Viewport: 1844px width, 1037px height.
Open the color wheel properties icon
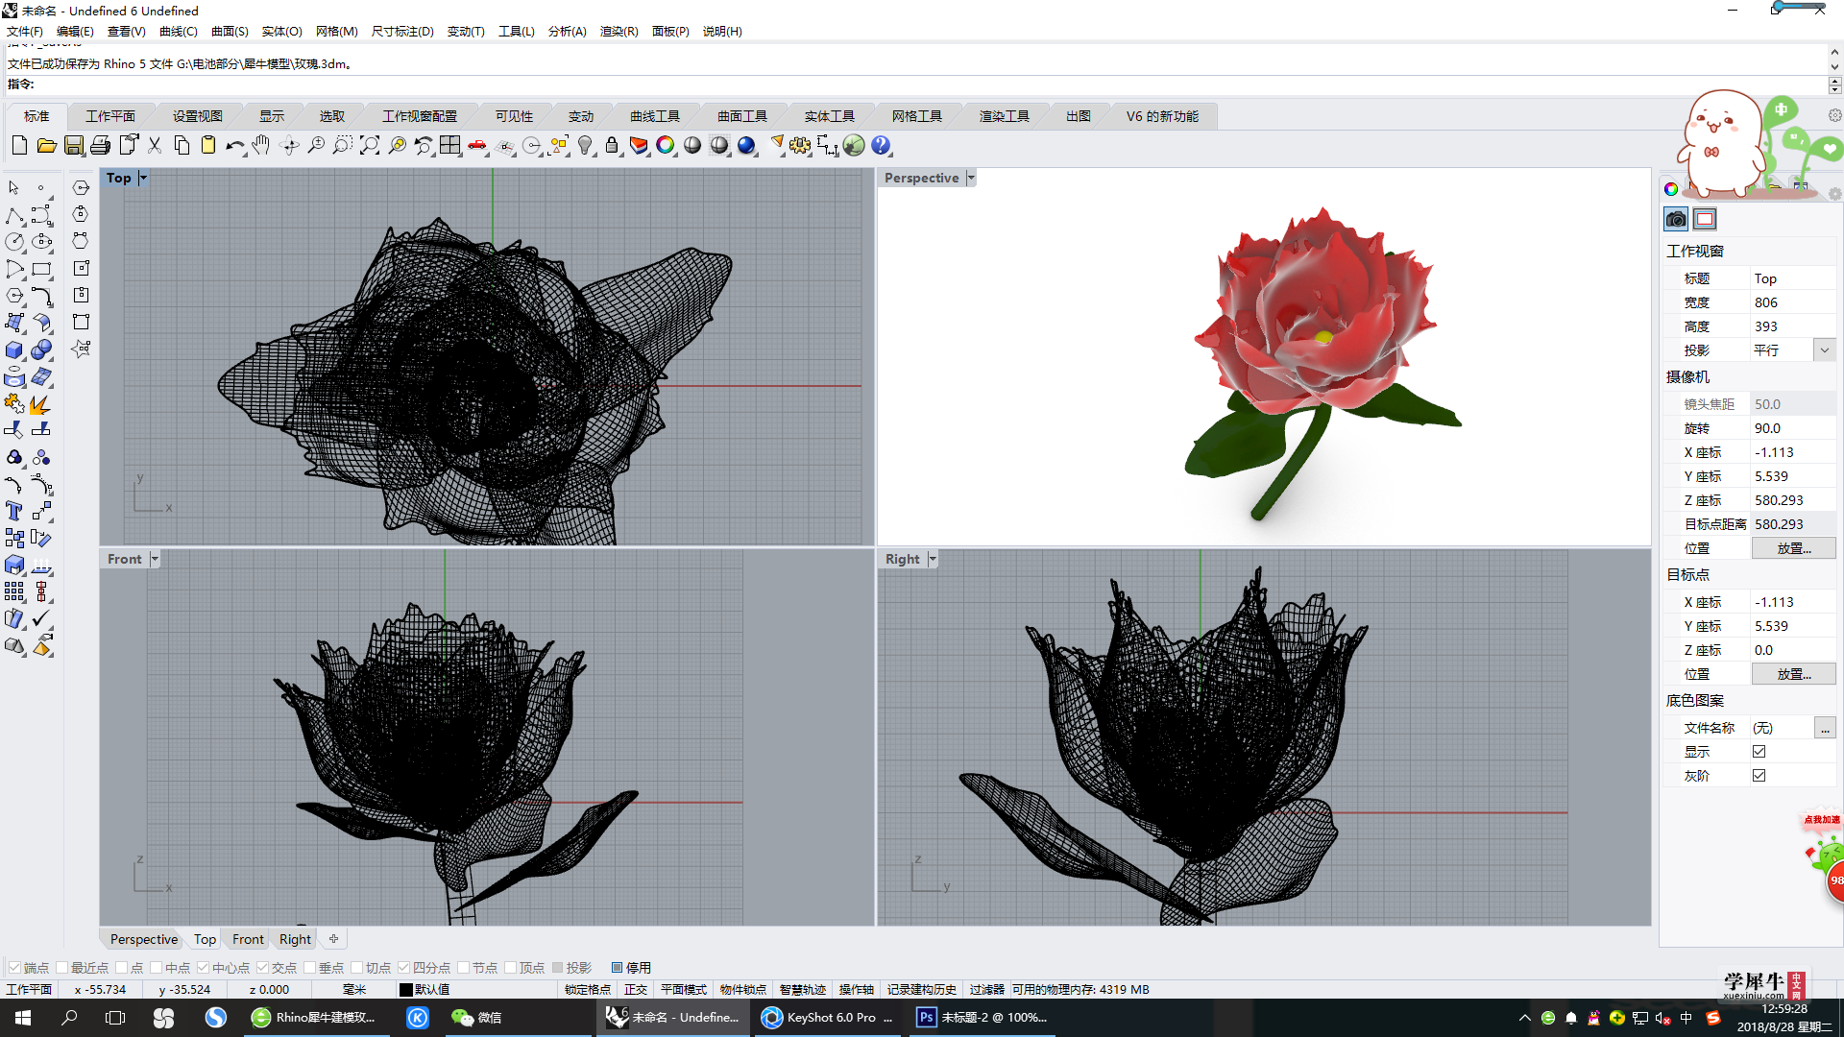666,145
